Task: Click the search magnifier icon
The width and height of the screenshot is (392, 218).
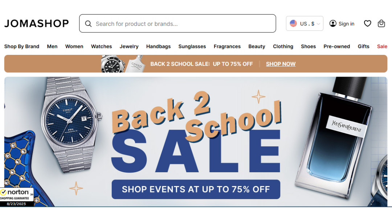Action: point(88,24)
